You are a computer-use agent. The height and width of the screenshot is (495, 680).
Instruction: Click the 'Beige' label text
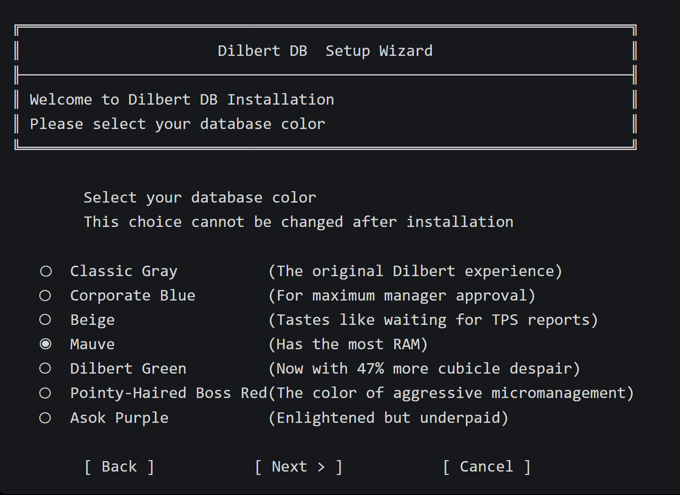pos(92,320)
